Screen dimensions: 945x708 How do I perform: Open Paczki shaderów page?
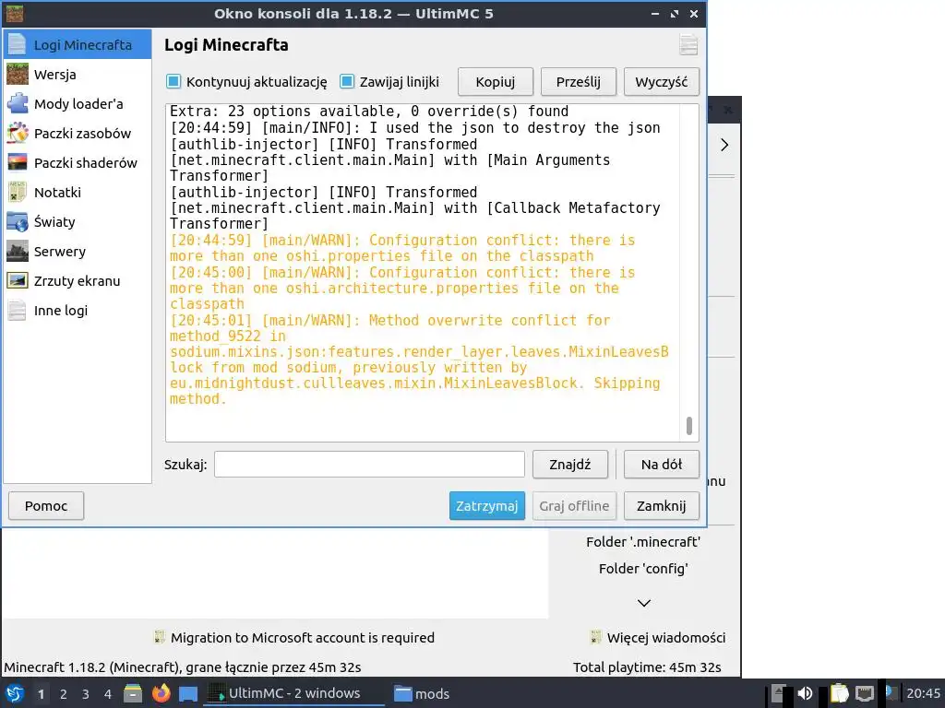pos(78,163)
